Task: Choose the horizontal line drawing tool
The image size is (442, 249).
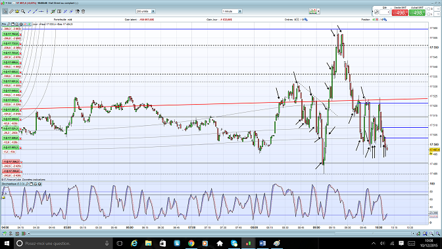Action: pyautogui.click(x=41, y=11)
